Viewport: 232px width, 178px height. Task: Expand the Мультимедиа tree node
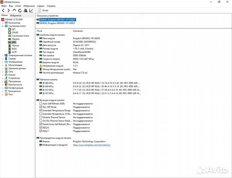(x=3, y=65)
